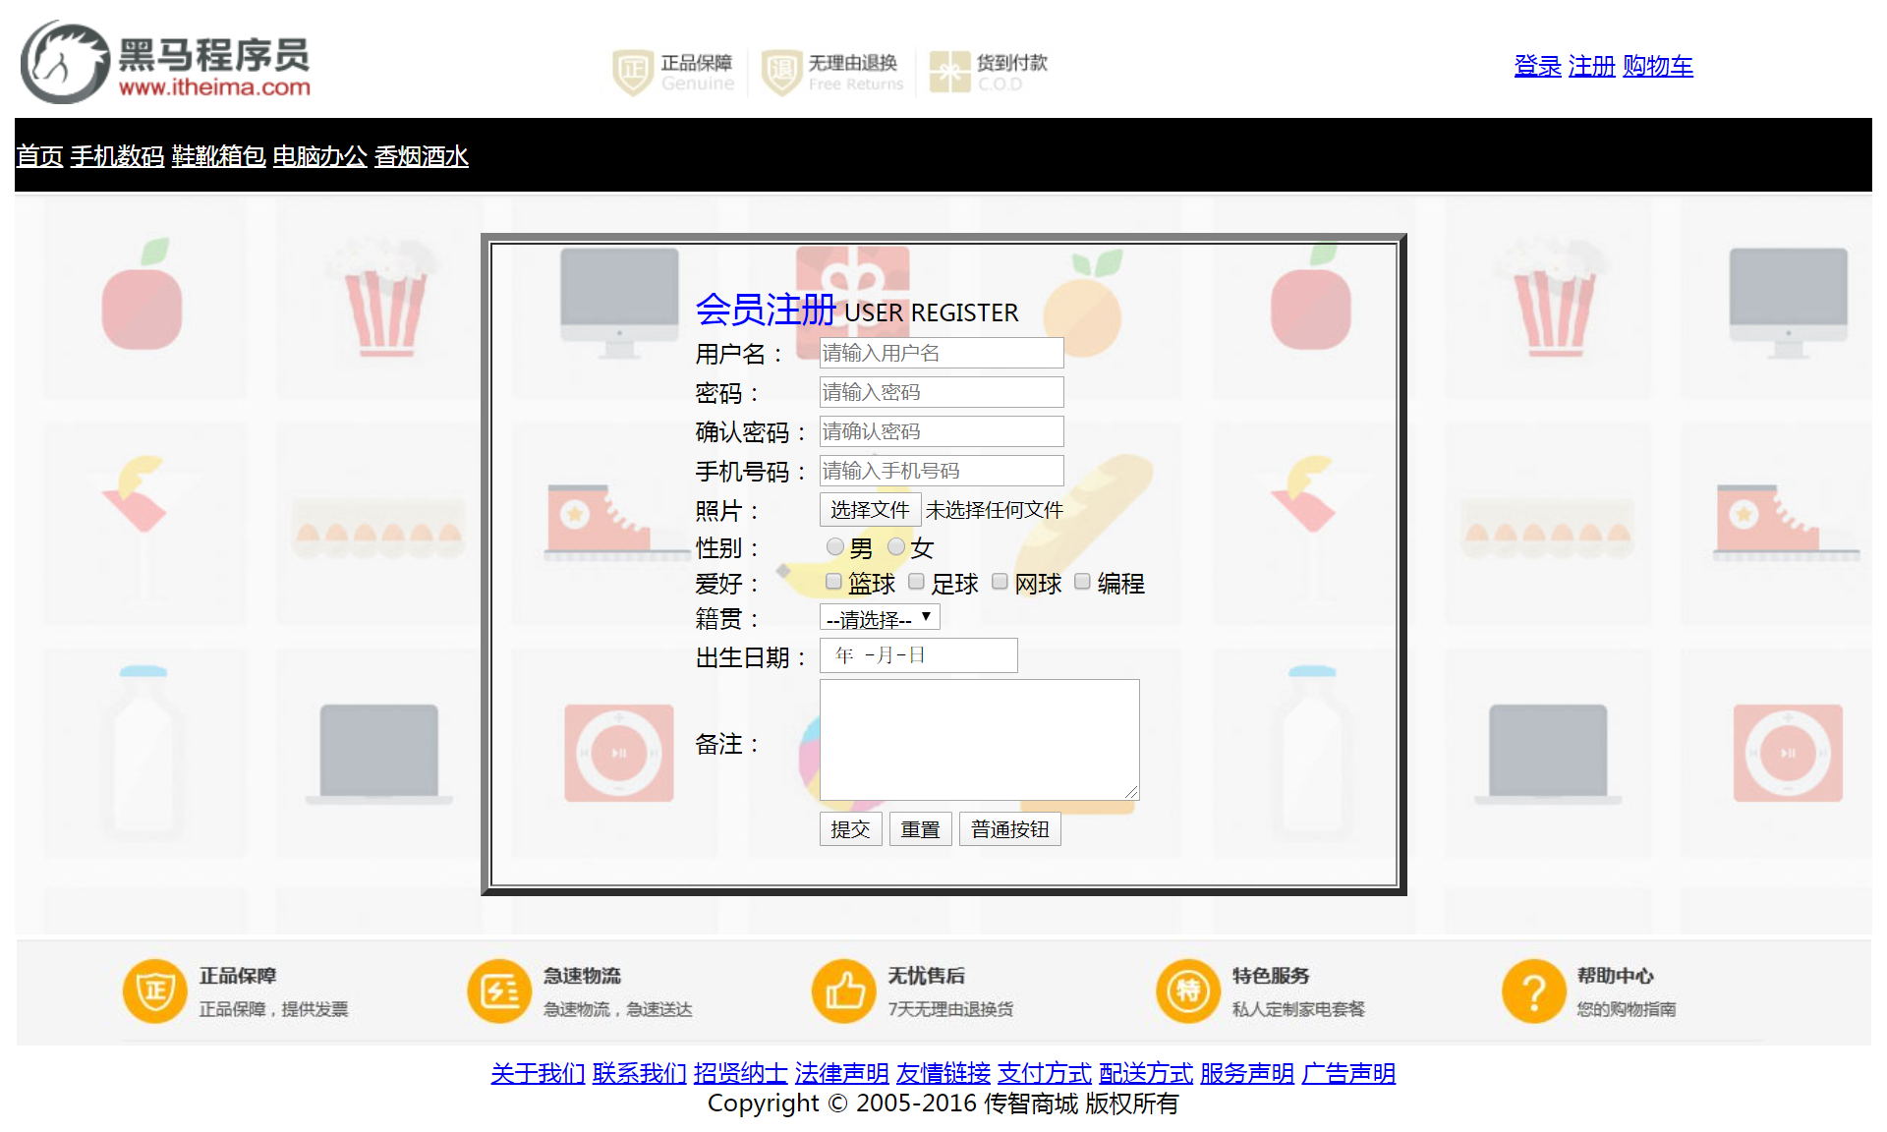The height and width of the screenshot is (1132, 1887).
Task: Click the 选择文件 file chooser button
Action: (x=870, y=510)
